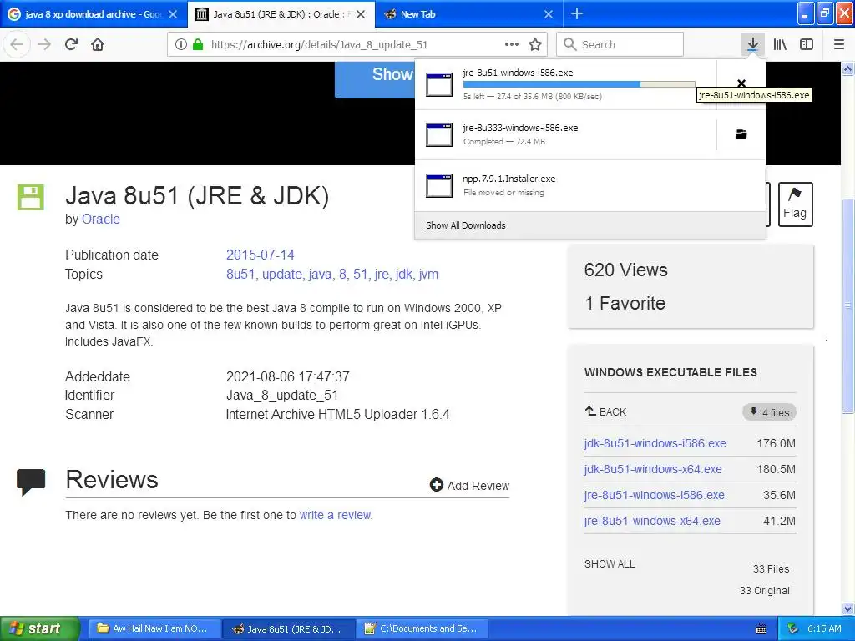
Task: Open the jdk topic link
Action: pyautogui.click(x=404, y=274)
